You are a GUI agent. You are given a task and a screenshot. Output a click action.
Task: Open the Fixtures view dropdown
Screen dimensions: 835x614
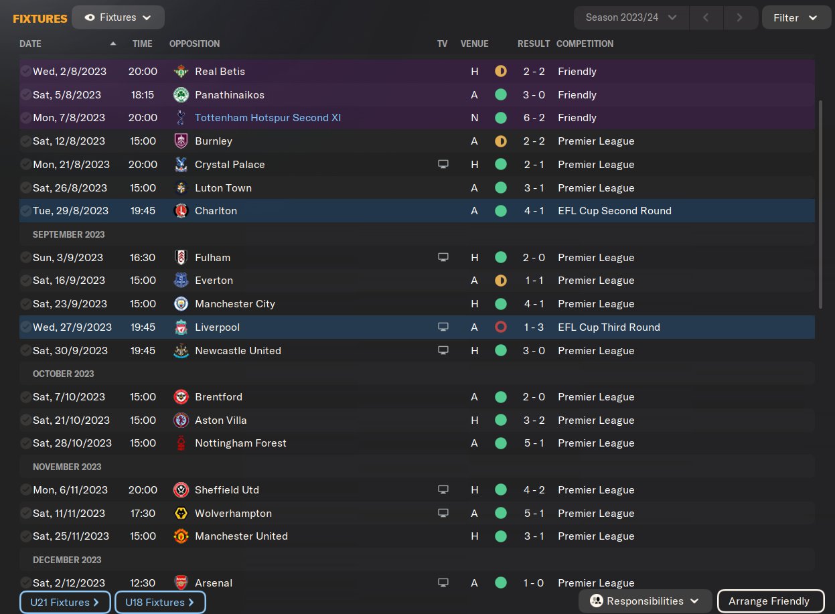click(x=119, y=17)
